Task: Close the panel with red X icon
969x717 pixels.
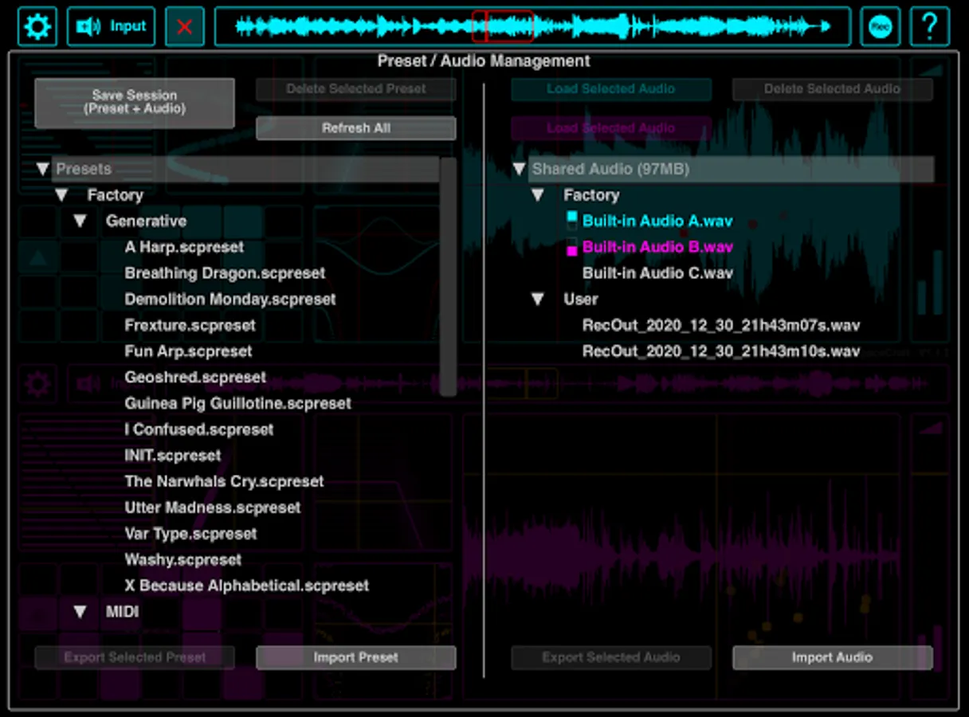Action: coord(185,27)
